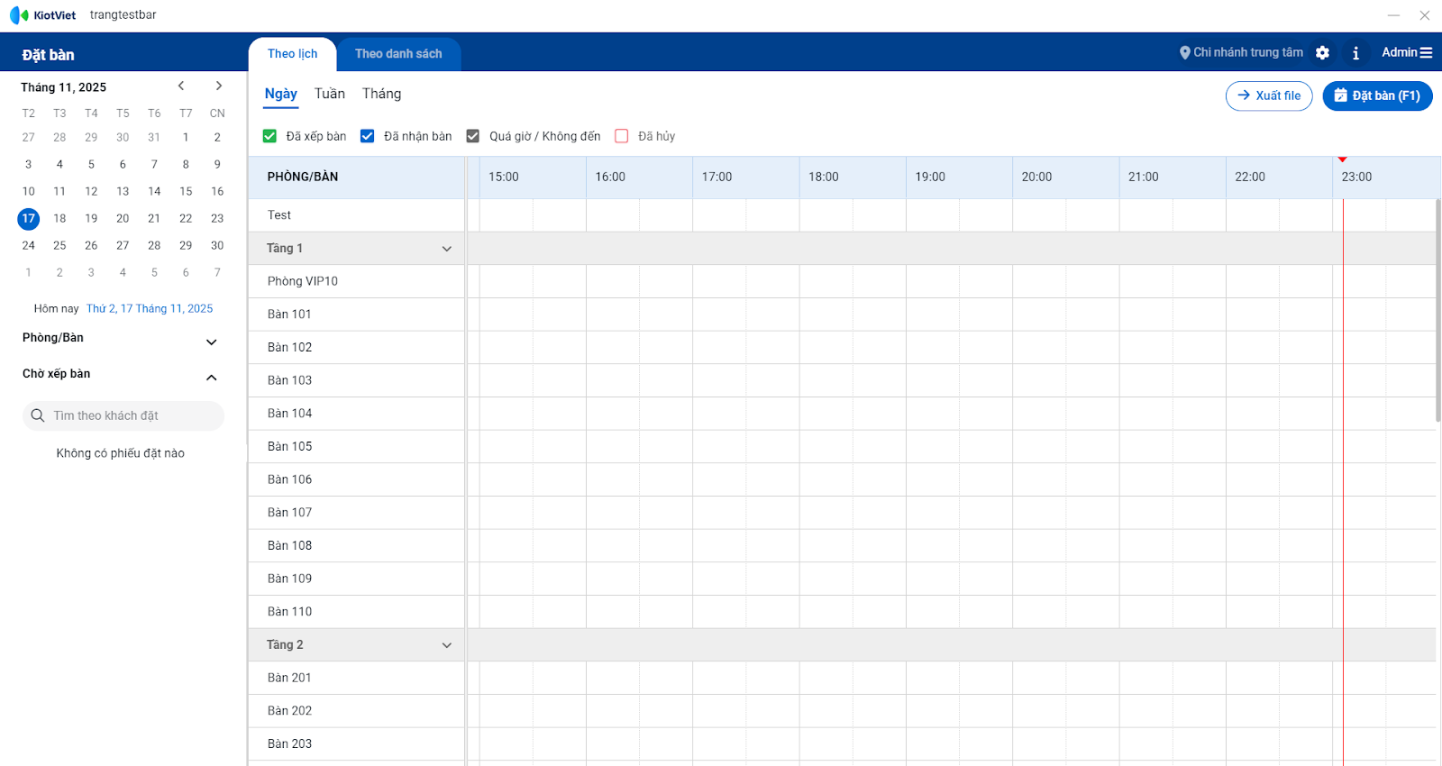Click the Bàn 107 row
Image resolution: width=1442 pixels, height=766 pixels.
(x=356, y=513)
